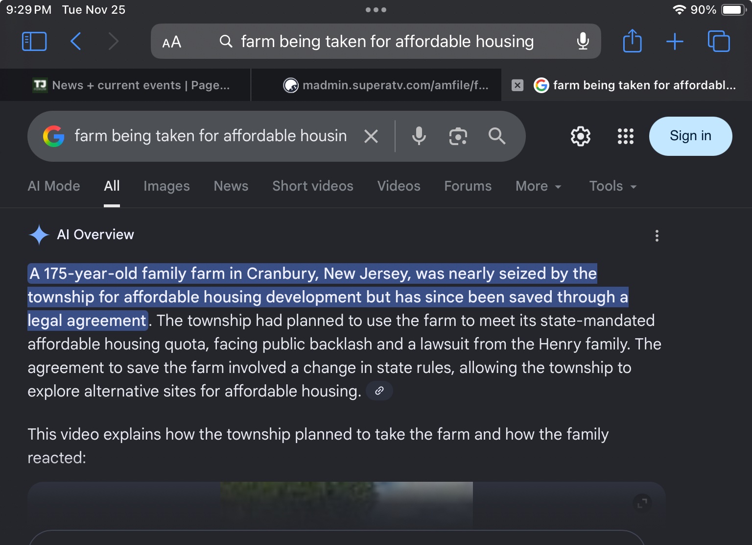
Task: Open Google quick settings gear
Action: (581, 136)
